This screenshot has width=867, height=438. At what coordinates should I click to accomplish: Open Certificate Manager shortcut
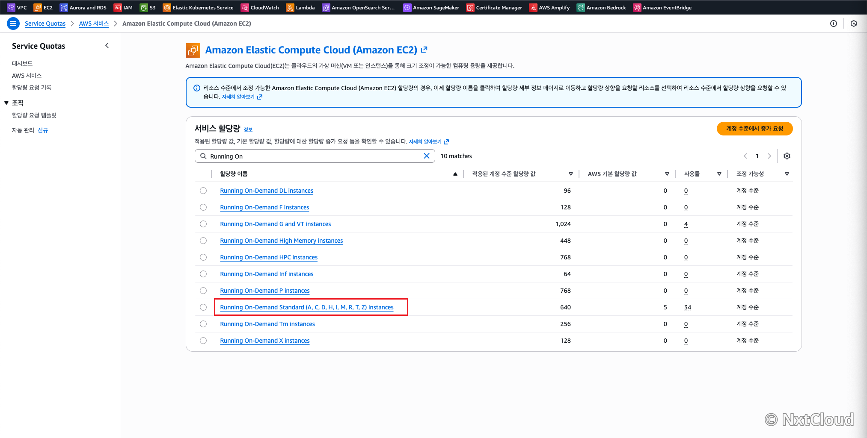coord(494,7)
